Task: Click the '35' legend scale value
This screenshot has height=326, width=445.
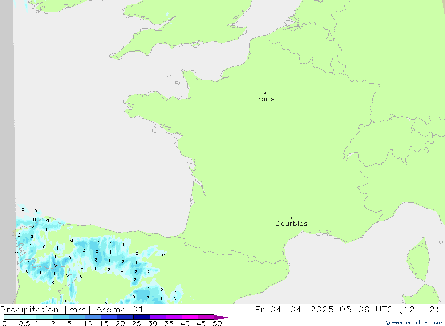Action: coord(169,323)
